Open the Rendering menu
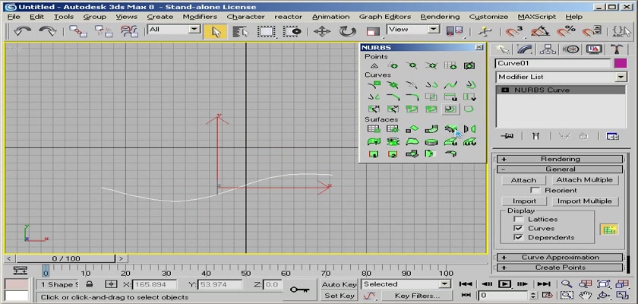 click(x=440, y=17)
